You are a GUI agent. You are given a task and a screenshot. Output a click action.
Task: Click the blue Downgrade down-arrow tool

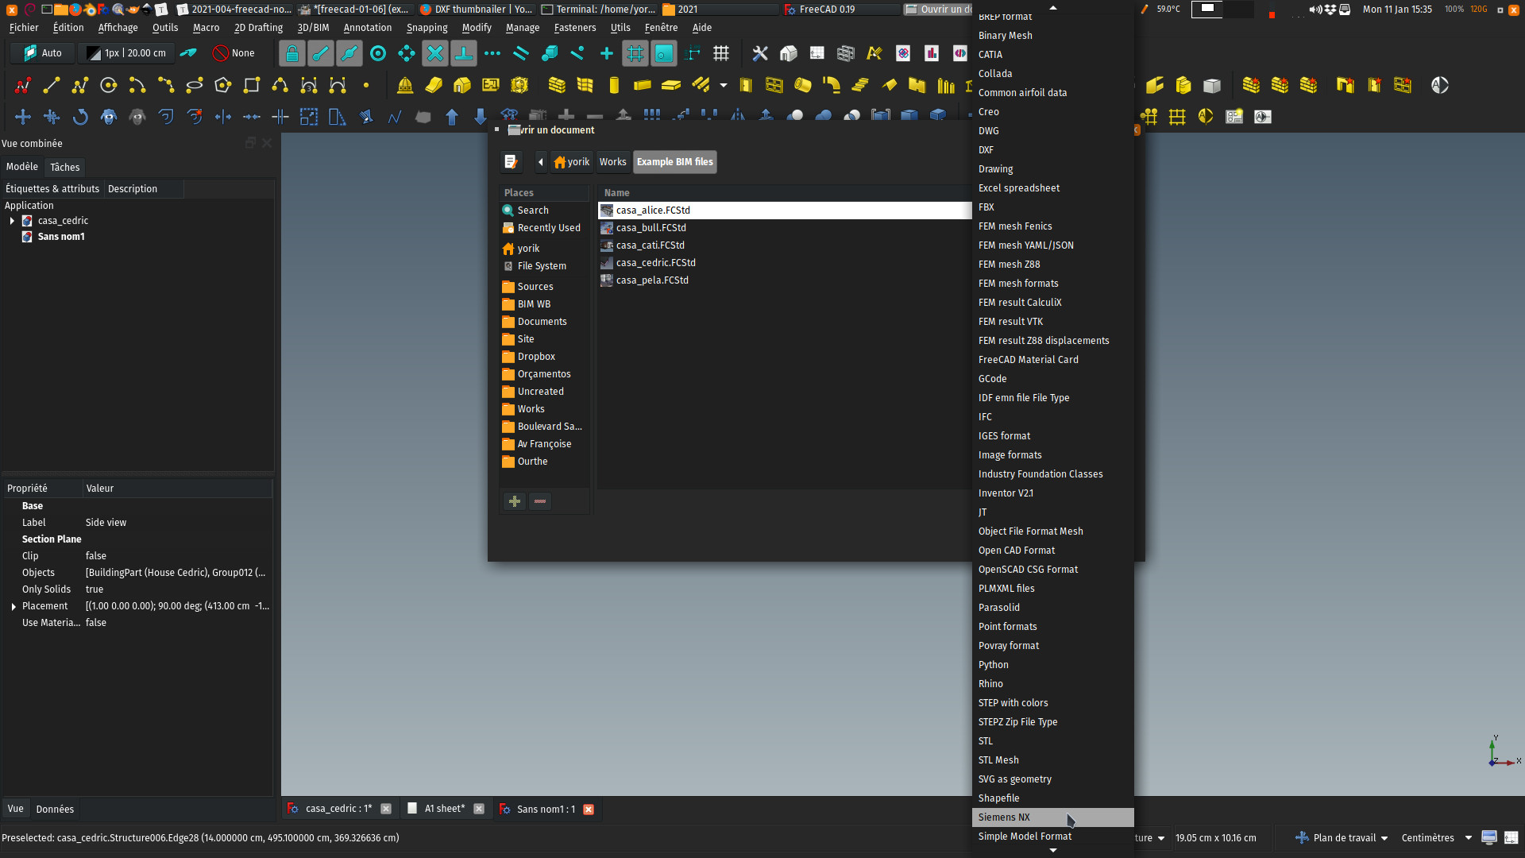[x=481, y=117]
